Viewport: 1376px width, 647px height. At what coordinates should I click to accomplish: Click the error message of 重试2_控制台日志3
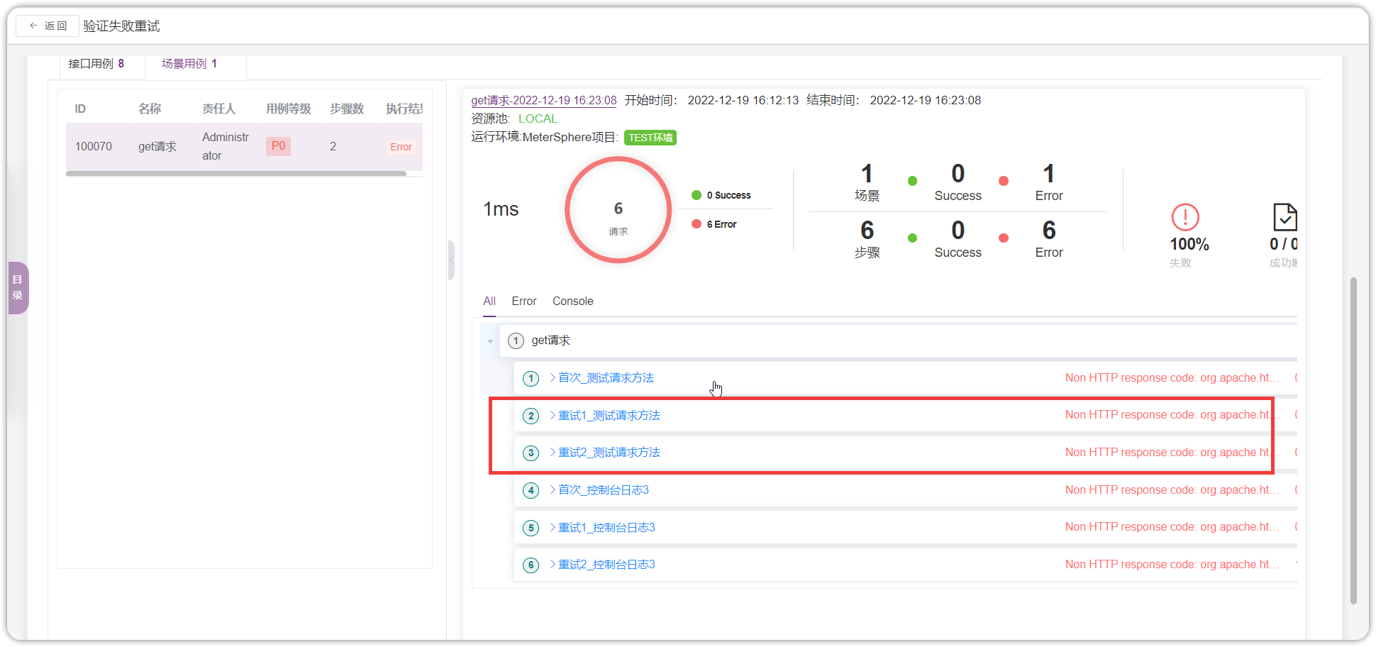pos(1172,565)
